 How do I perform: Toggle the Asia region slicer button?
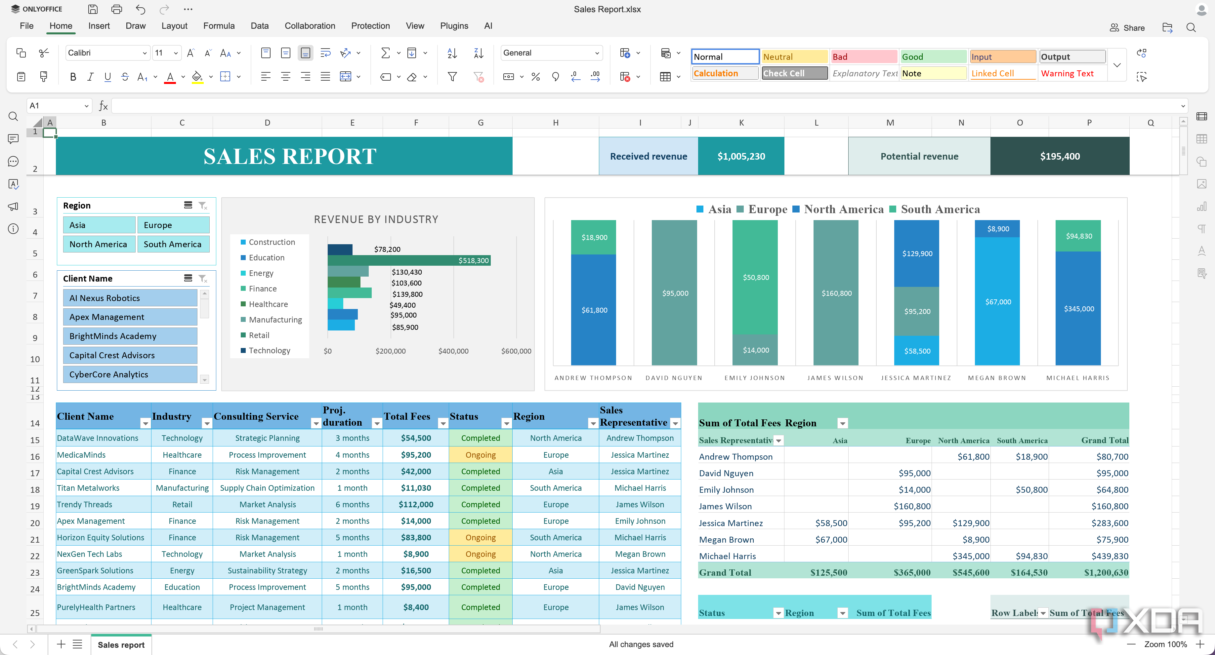click(x=99, y=225)
